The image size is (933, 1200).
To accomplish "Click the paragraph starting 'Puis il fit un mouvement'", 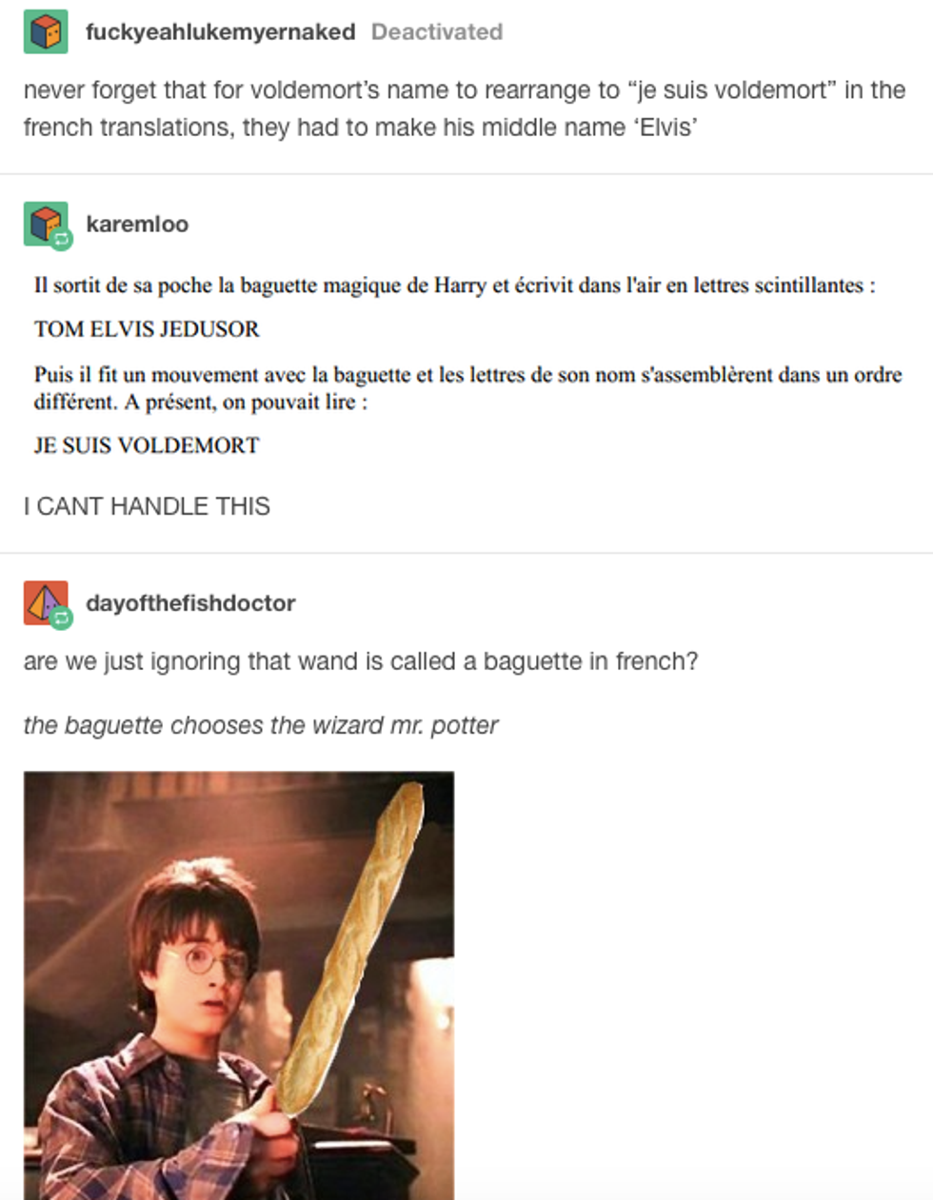I will point(467,387).
